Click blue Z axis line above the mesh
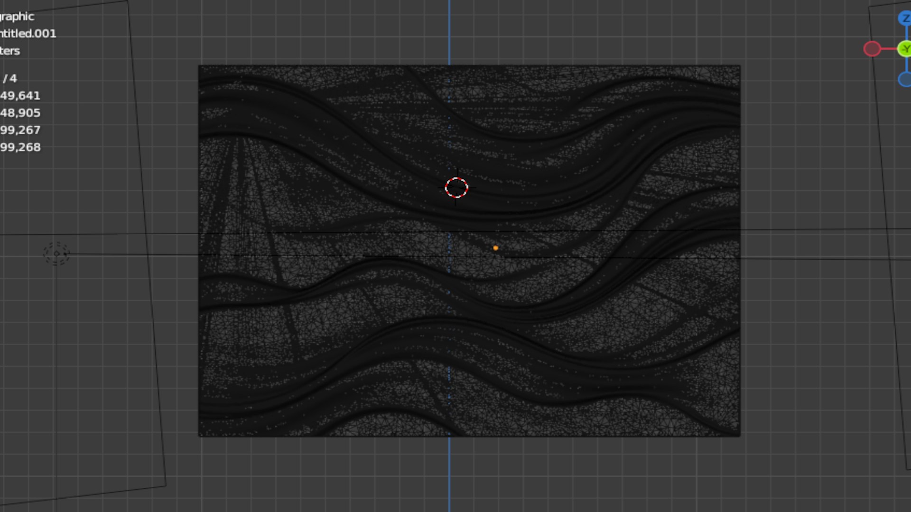The image size is (911, 512). [449, 33]
